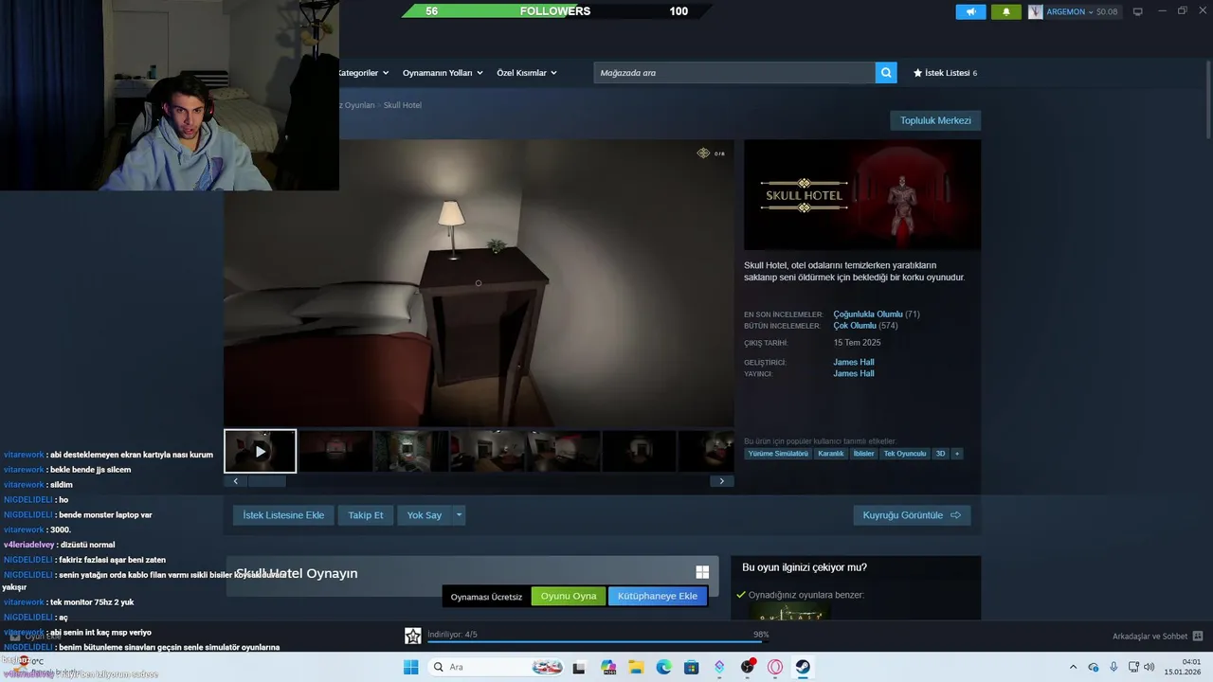1213x682 pixels.
Task: Open Çok Olumlu all reviews link
Action: (855, 326)
